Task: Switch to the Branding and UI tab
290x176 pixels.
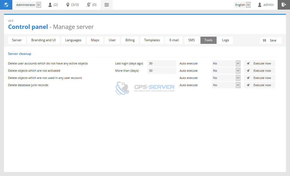Action: (x=43, y=40)
